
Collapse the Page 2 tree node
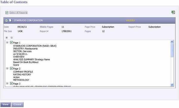7,69
